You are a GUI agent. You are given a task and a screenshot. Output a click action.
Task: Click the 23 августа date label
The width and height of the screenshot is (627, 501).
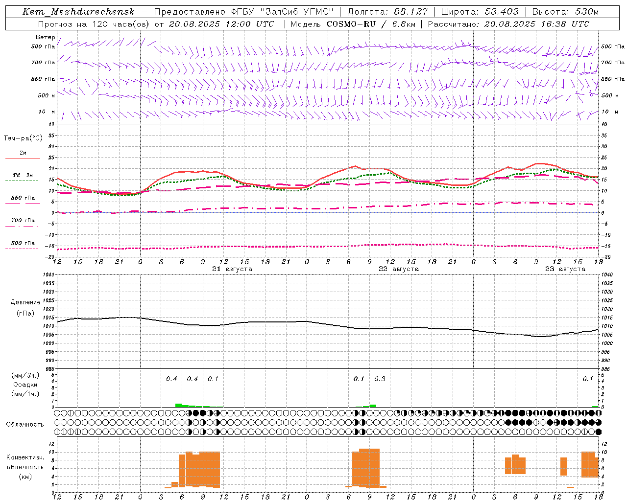(565, 269)
